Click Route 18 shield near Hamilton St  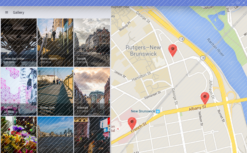[203, 58]
